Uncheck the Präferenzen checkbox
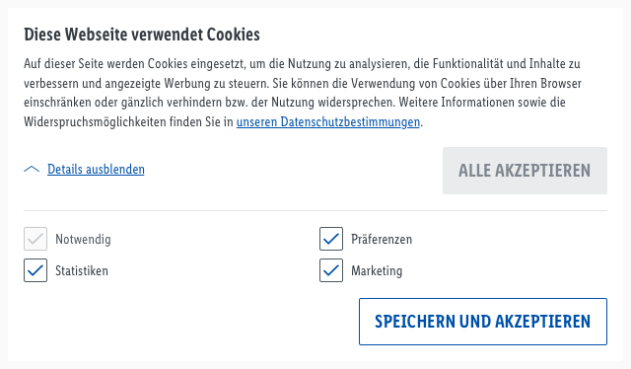This screenshot has width=631, height=369. tap(331, 239)
